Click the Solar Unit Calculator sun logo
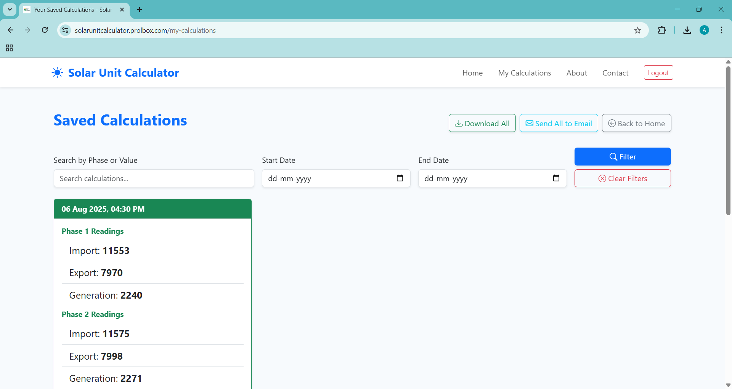The image size is (732, 389). click(57, 72)
